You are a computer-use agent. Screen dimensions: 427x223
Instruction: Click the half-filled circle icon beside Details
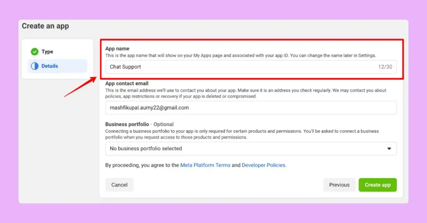click(35, 66)
